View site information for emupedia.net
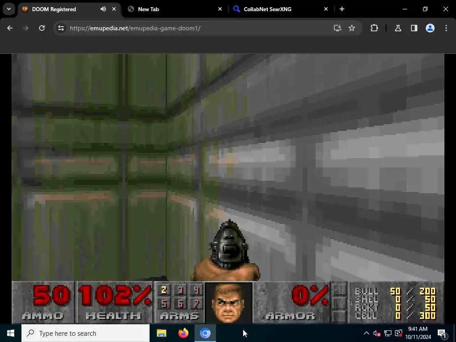This screenshot has height=342, width=456. click(61, 28)
